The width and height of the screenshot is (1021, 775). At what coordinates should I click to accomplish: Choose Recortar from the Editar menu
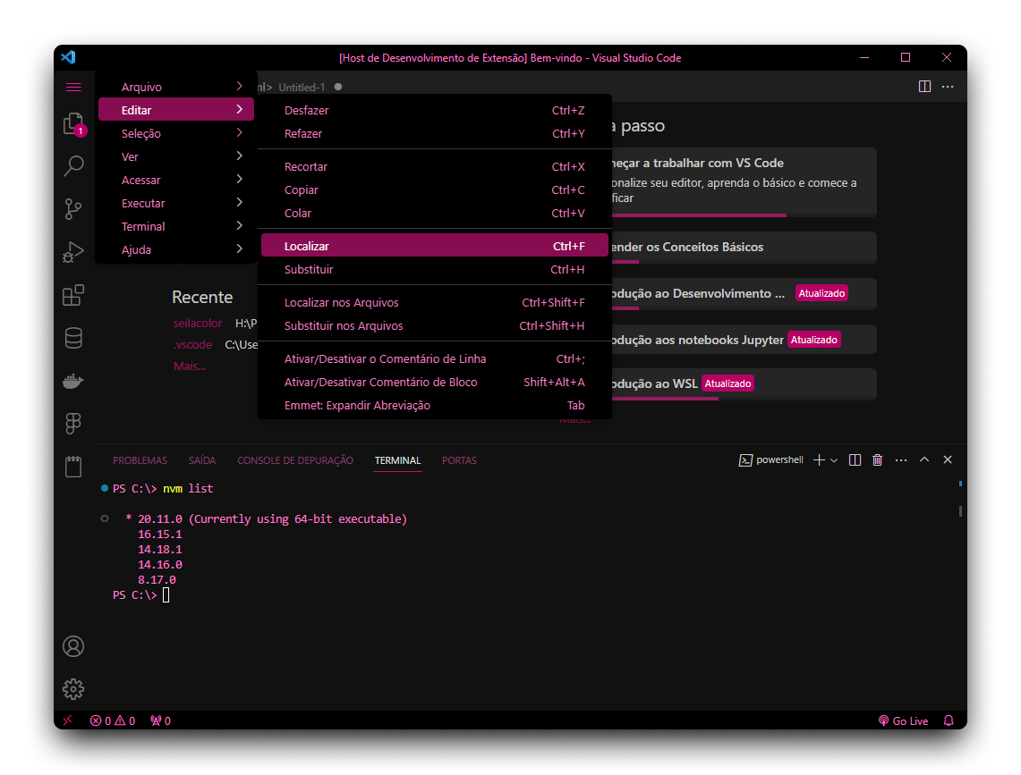tap(434, 166)
